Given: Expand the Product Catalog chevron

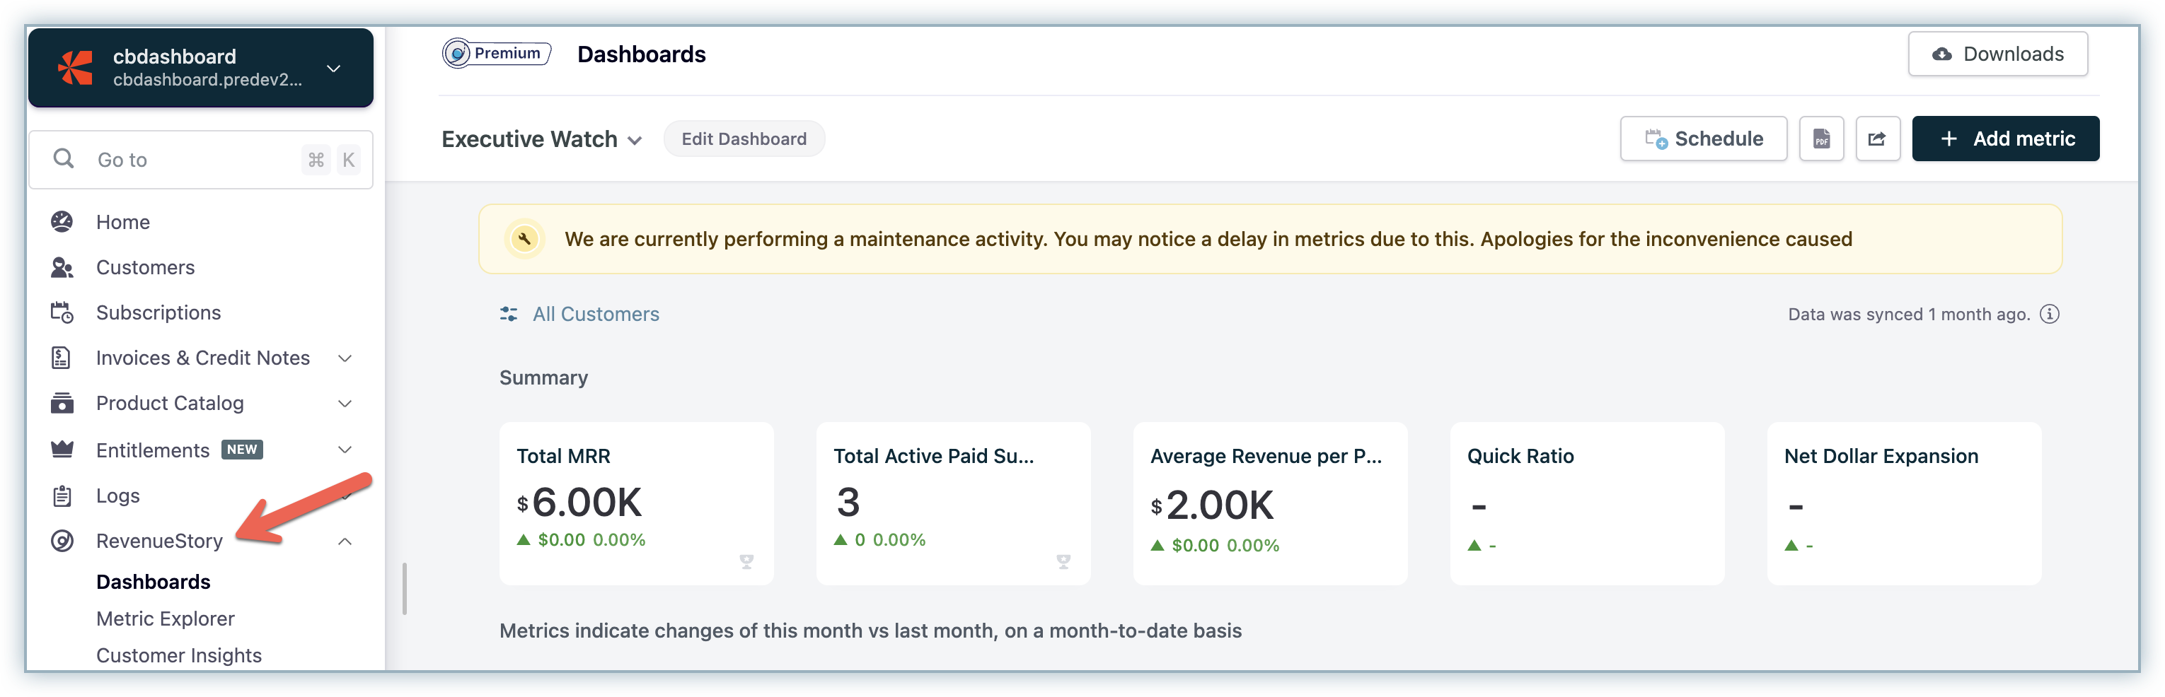Looking at the screenshot, I should click(345, 404).
